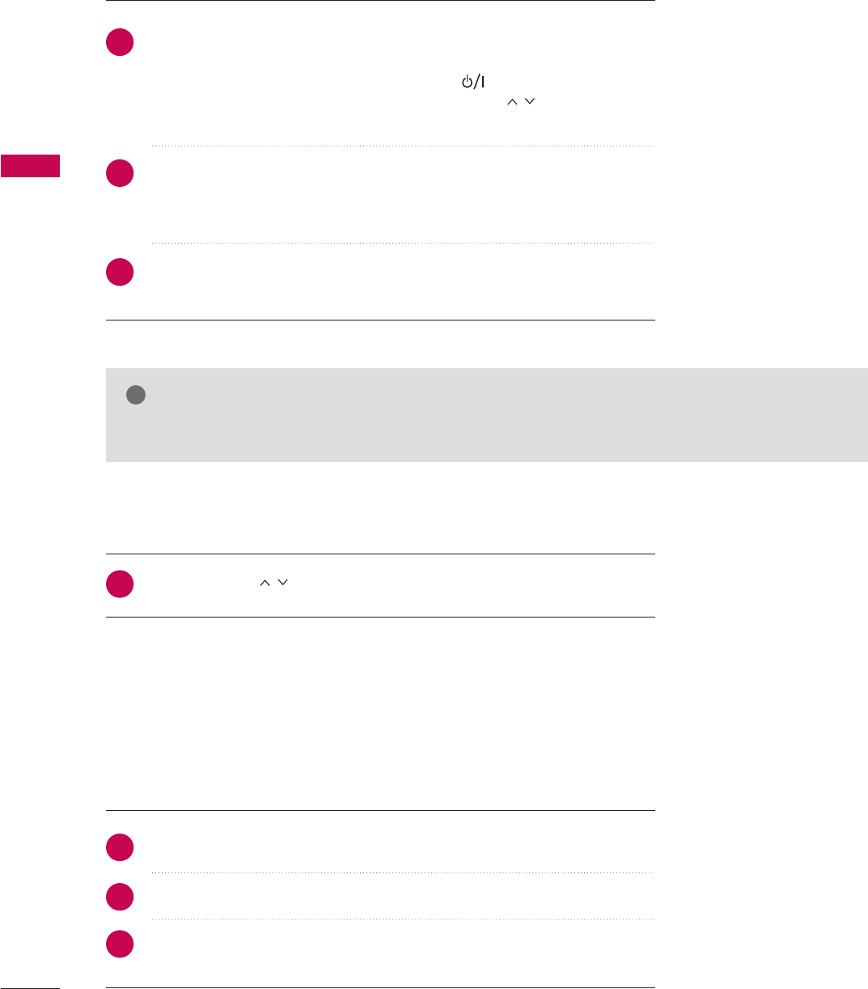Screen dimensions: 868x989
Task: Click the up chevron next to middle step circle
Action: click(x=263, y=583)
